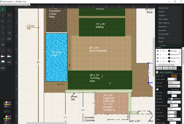This screenshot has height=124, width=184.
Task: Select the Rectangle drawing tool
Action: pyautogui.click(x=9, y=15)
